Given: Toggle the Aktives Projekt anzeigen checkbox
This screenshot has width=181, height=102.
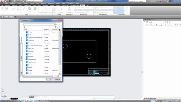Looking at the screenshot, I should pyautogui.click(x=76, y=8).
